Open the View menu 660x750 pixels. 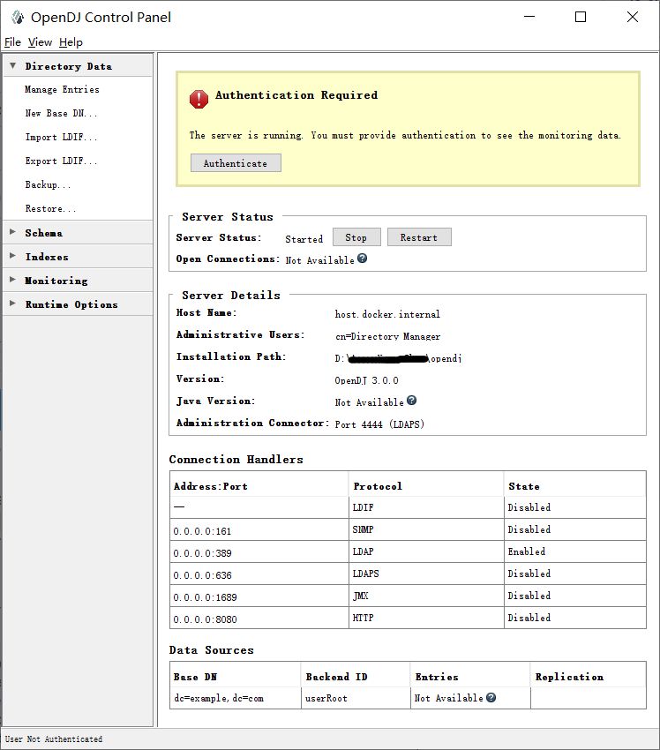(40, 42)
